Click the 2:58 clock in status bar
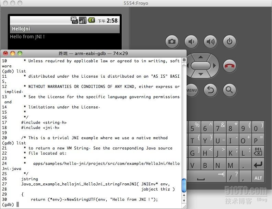Screen dimensions: 272x209 point(112,21)
